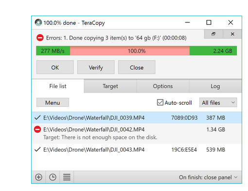Open the Log tab
The image size is (248, 191).
(x=215, y=86)
